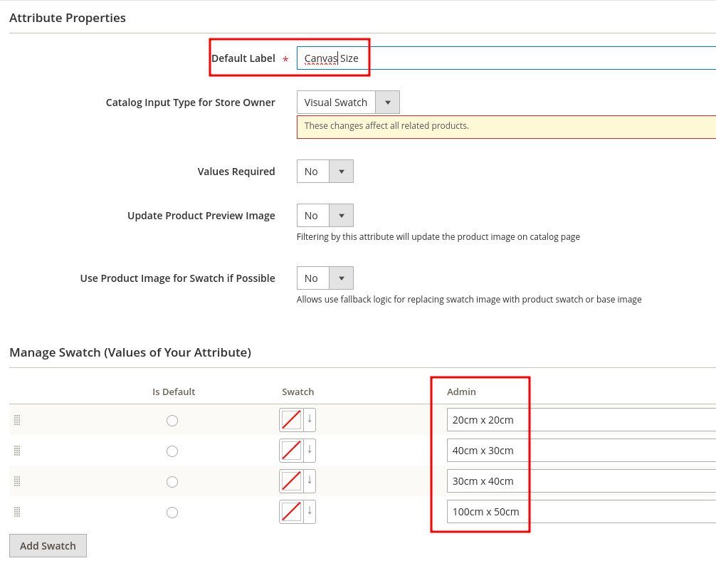Click Admin field containing 30cm x 40cm
This screenshot has width=716, height=588.
[581, 481]
